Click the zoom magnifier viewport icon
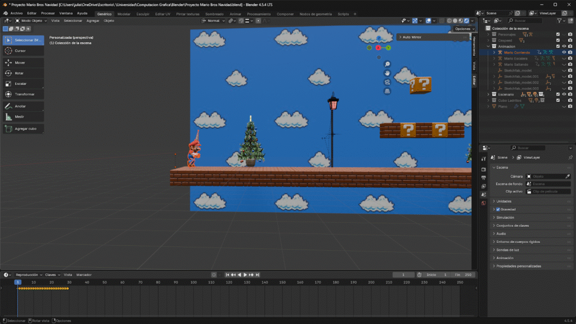The height and width of the screenshot is (324, 576). point(388,64)
